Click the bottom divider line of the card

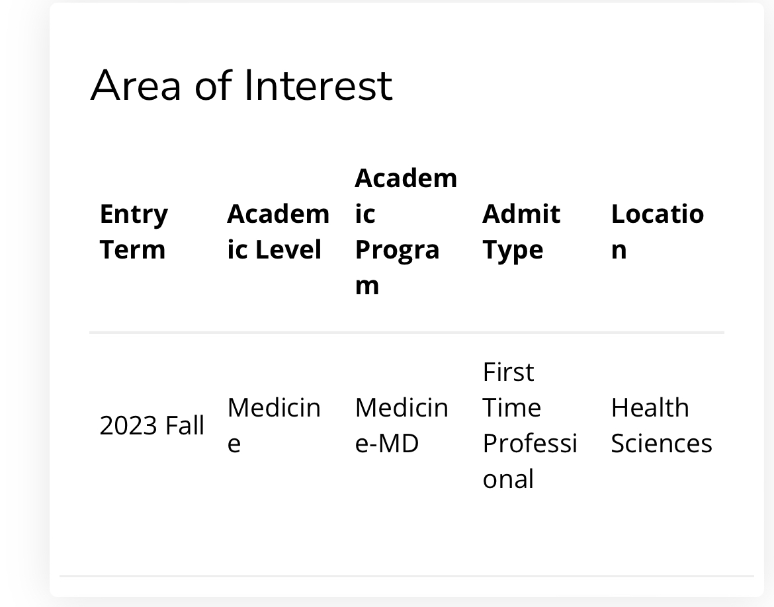click(406, 577)
